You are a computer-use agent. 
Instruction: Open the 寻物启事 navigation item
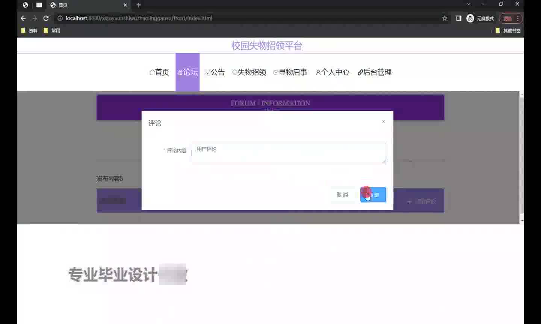pos(290,72)
